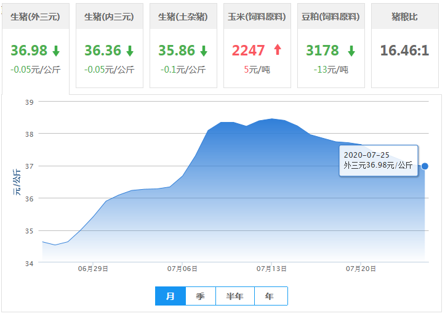
Task: Open the 生猪(土杂猪) price tab
Action: coord(183,17)
